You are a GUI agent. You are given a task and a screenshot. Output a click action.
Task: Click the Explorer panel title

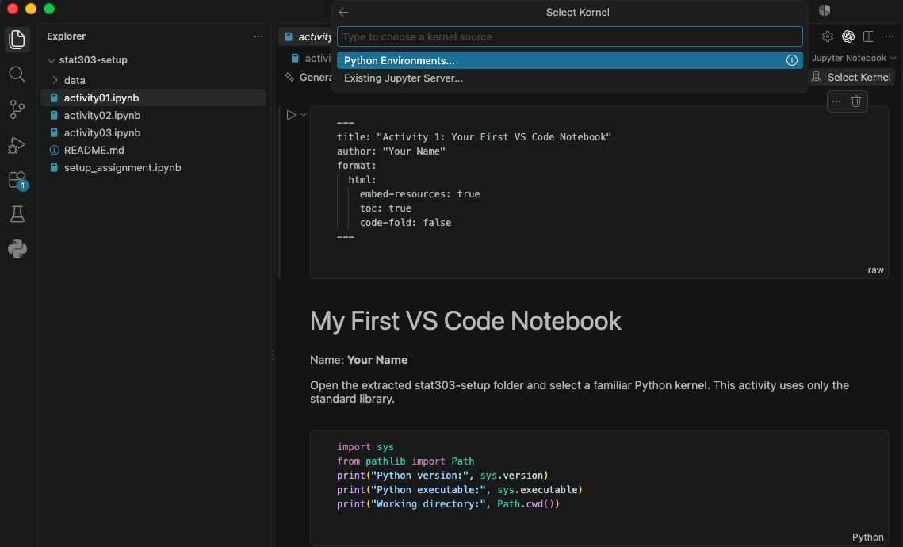click(67, 36)
